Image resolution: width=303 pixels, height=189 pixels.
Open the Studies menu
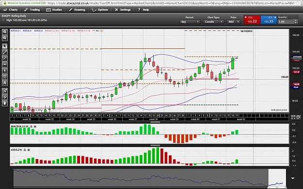pos(54,10)
